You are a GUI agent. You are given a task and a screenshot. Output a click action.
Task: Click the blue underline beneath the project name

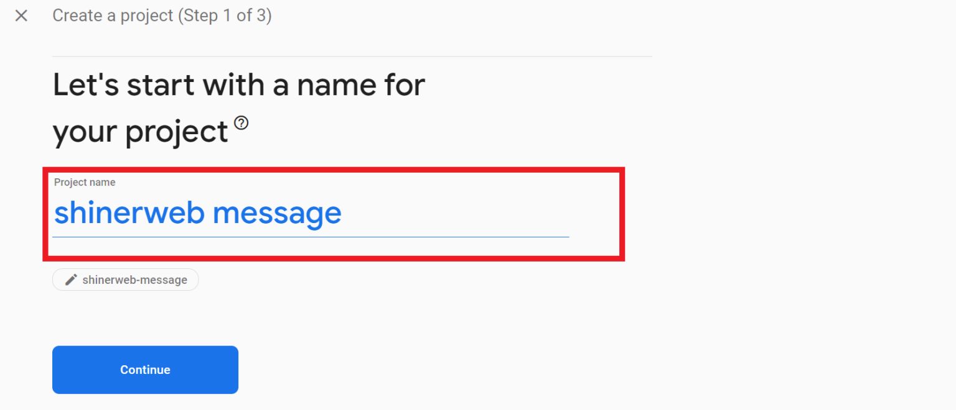[x=311, y=236]
